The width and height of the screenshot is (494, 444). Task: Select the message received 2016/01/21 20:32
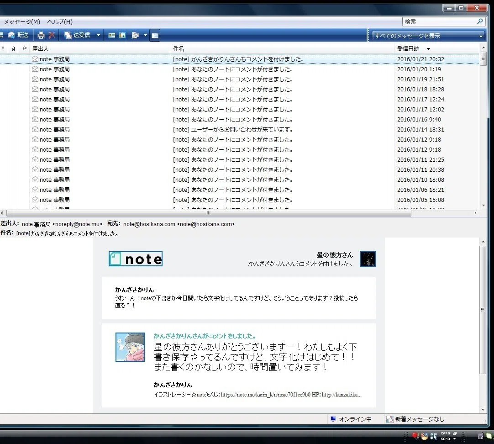[239, 59]
